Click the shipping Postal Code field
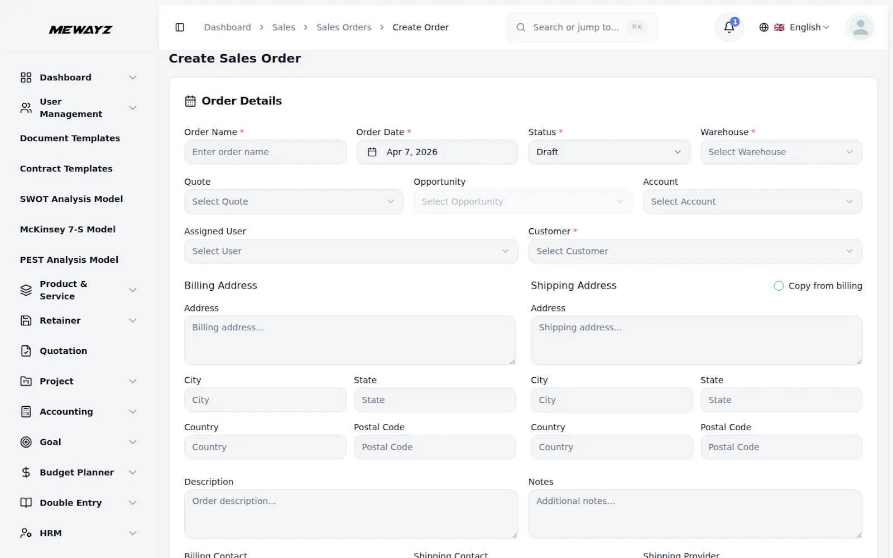893x558 pixels. pos(781,447)
